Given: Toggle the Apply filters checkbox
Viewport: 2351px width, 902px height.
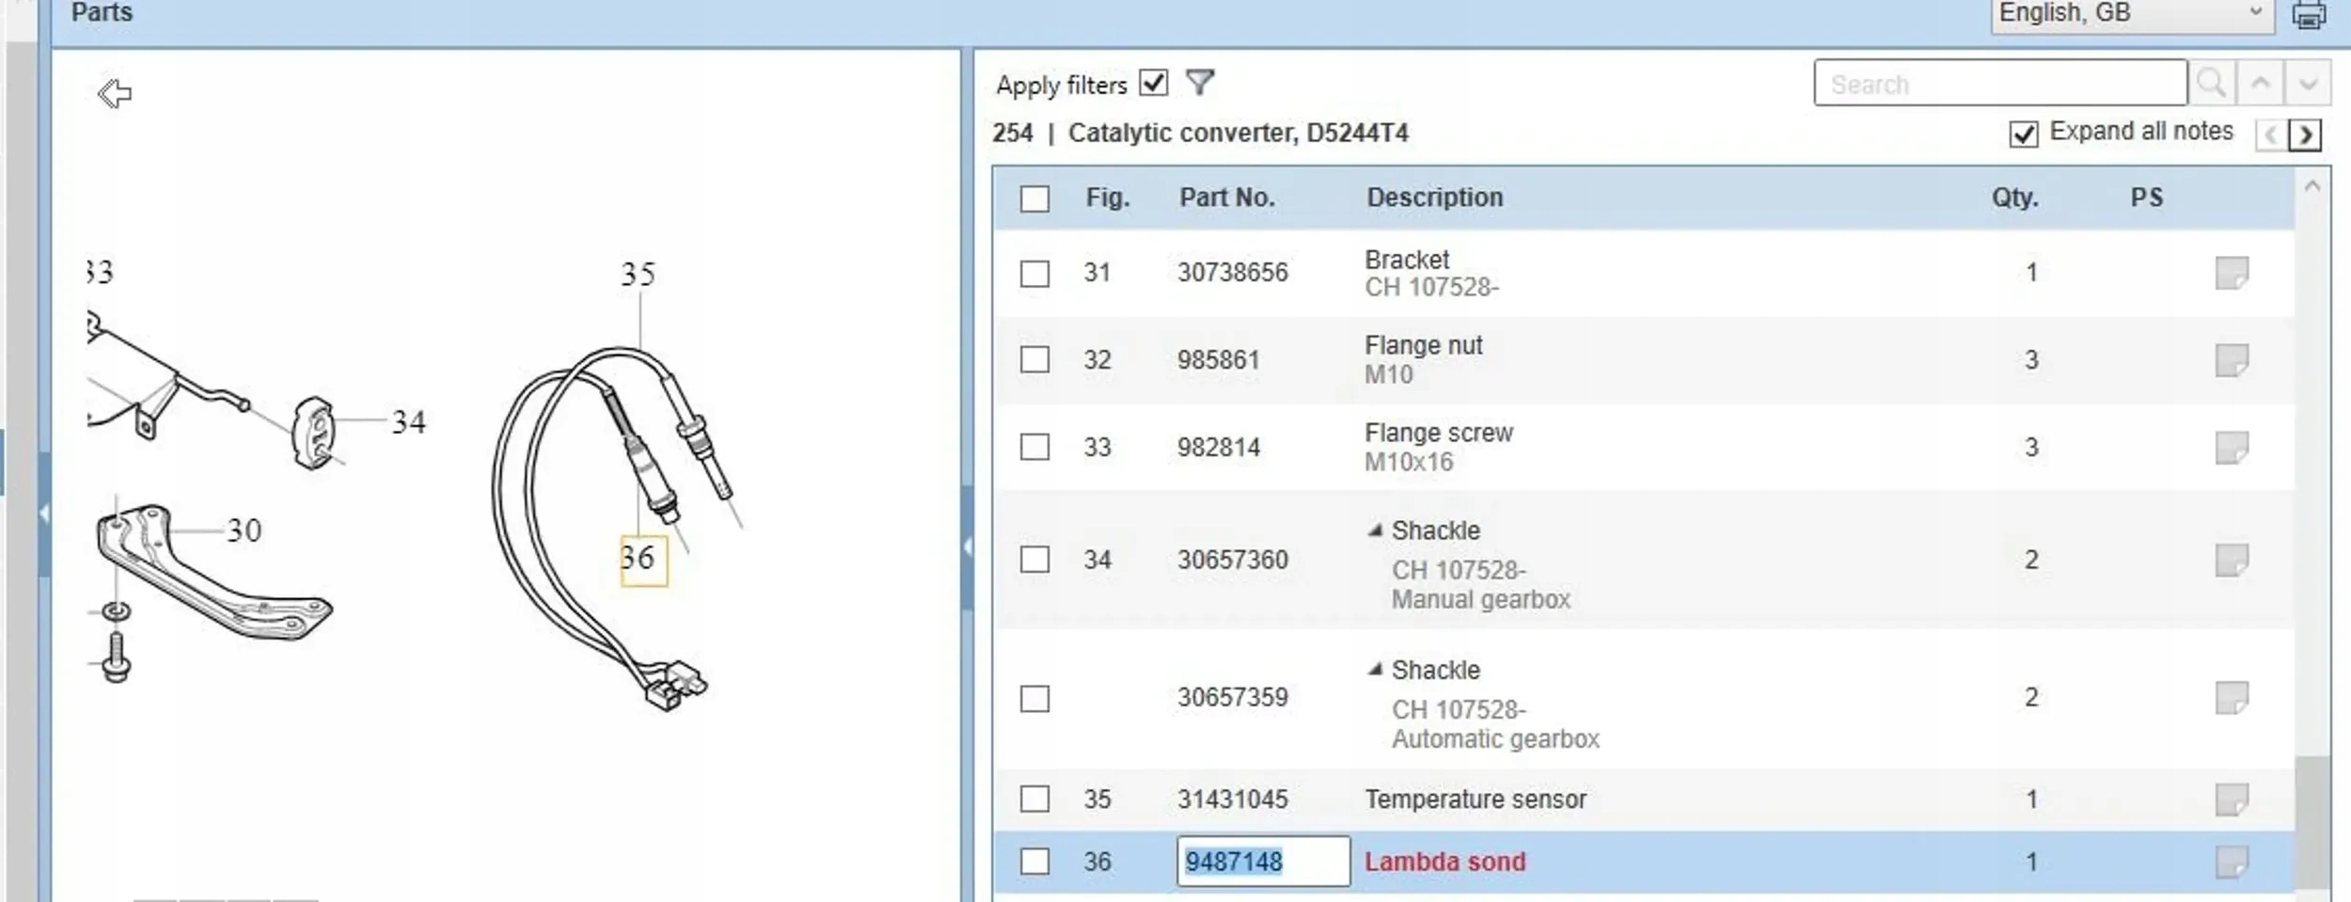Looking at the screenshot, I should [1153, 83].
